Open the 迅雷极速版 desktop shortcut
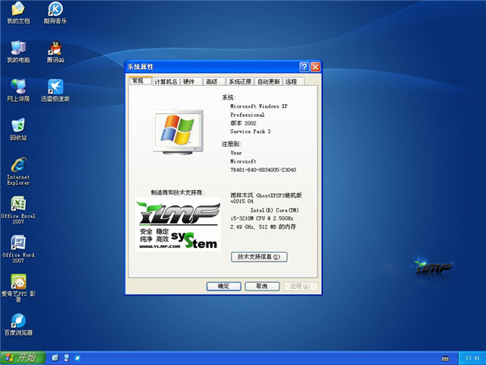Screen dimensions: 486x365 55,90
